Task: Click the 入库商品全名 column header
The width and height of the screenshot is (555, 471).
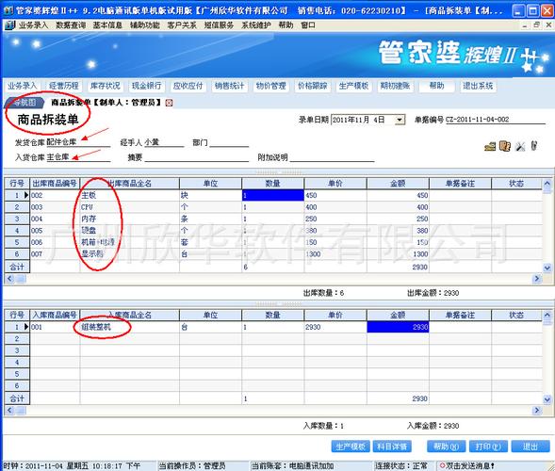Action: click(x=129, y=315)
